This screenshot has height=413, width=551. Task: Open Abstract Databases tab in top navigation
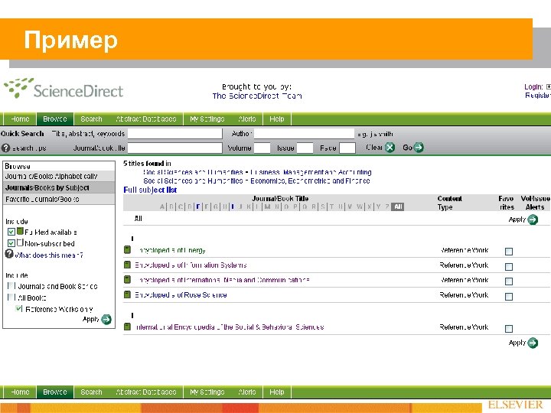146,119
